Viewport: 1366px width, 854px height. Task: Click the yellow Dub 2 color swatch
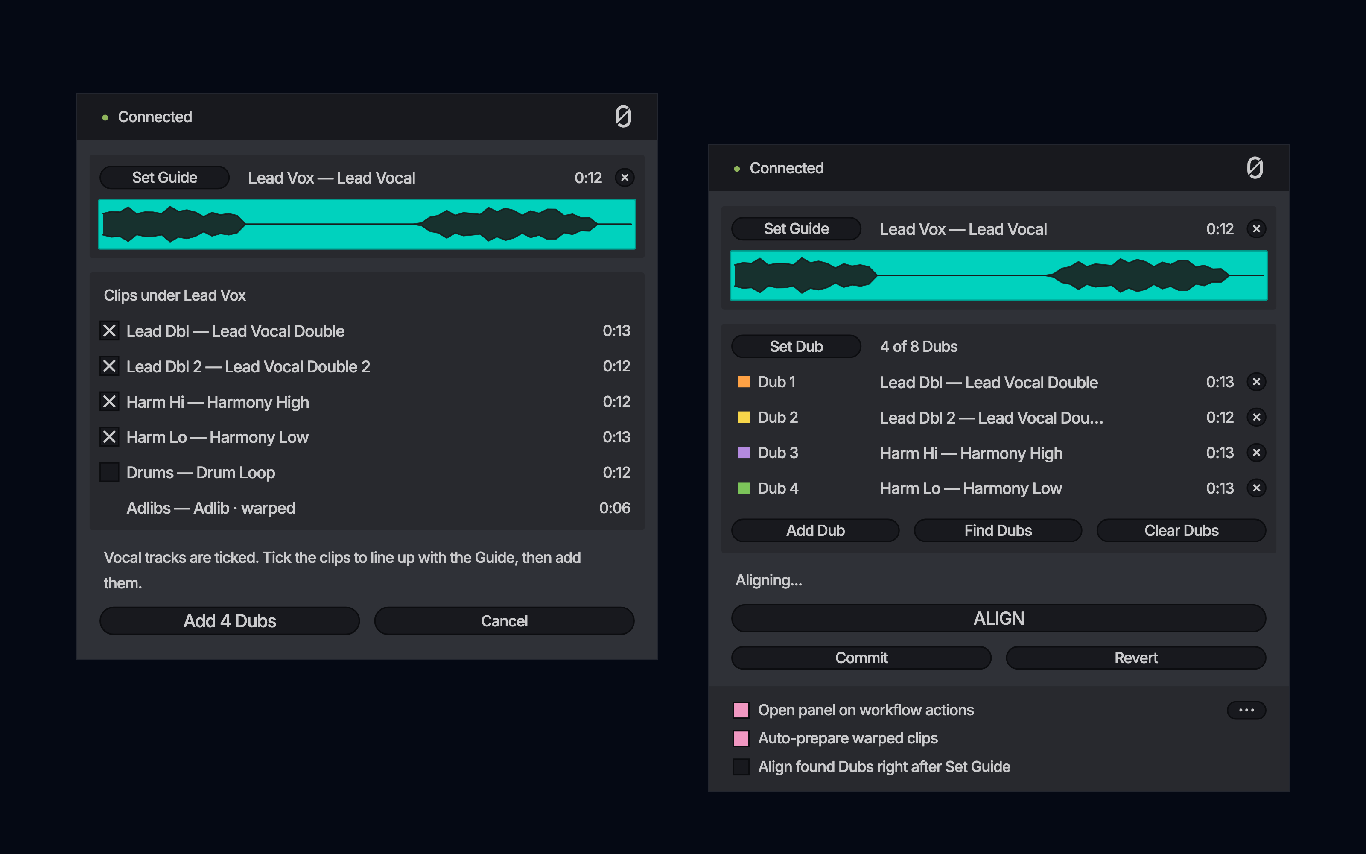pos(744,418)
